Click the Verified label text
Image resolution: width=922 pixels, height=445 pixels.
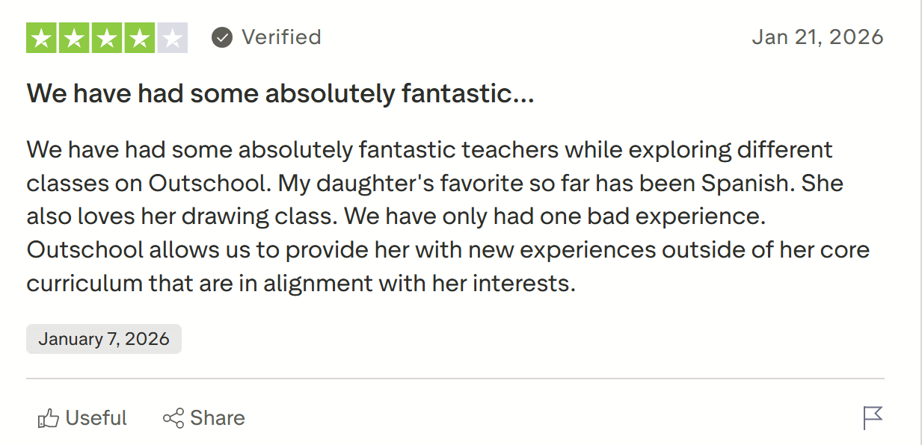point(281,37)
